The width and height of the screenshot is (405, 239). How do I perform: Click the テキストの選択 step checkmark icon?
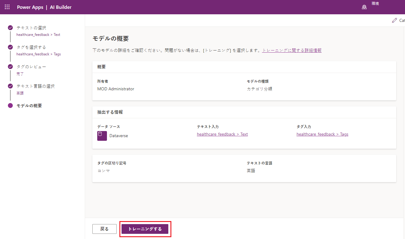10,28
